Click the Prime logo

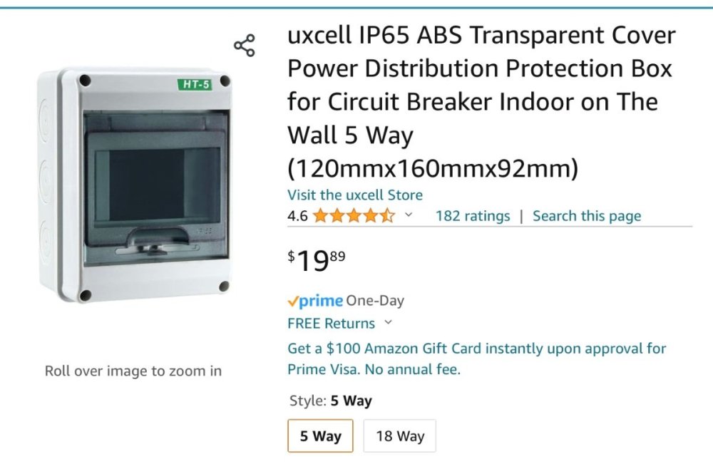pos(315,301)
